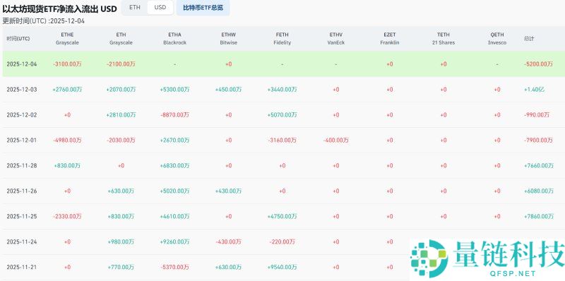Viewport: 565px width, 281px height.
Task: Click the TETH 21 Shares column header
Action: tap(444, 39)
